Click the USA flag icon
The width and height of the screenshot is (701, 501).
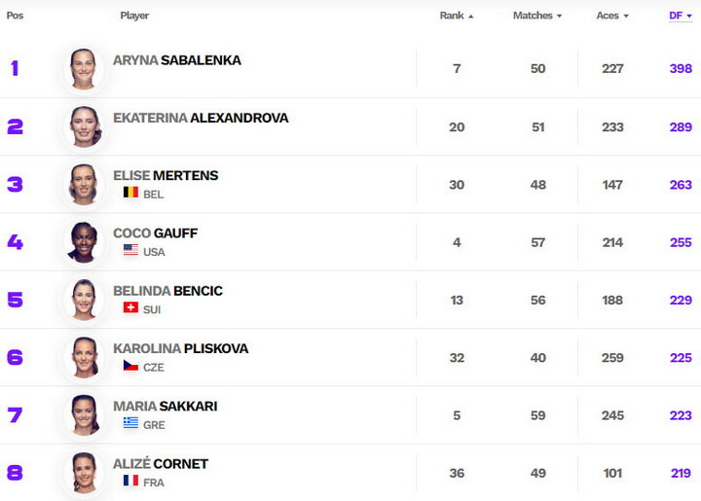click(x=130, y=250)
